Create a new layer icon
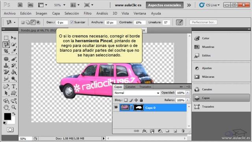 click(175, 131)
